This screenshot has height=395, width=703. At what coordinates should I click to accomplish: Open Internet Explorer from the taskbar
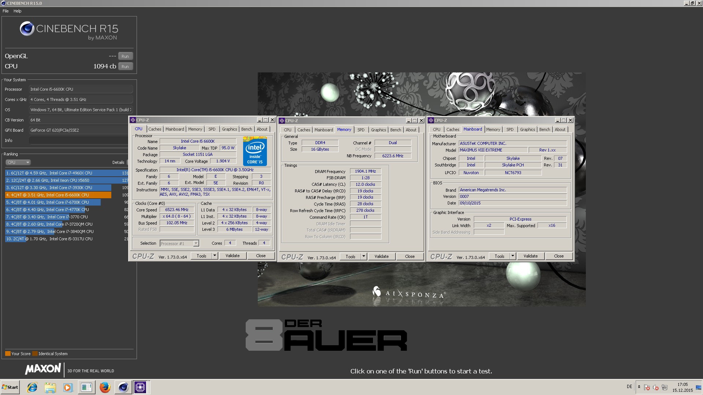[32, 387]
